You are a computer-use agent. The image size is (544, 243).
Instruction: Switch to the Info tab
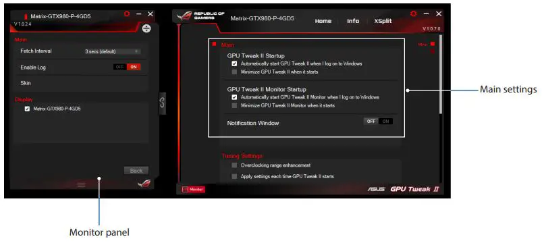(x=353, y=21)
